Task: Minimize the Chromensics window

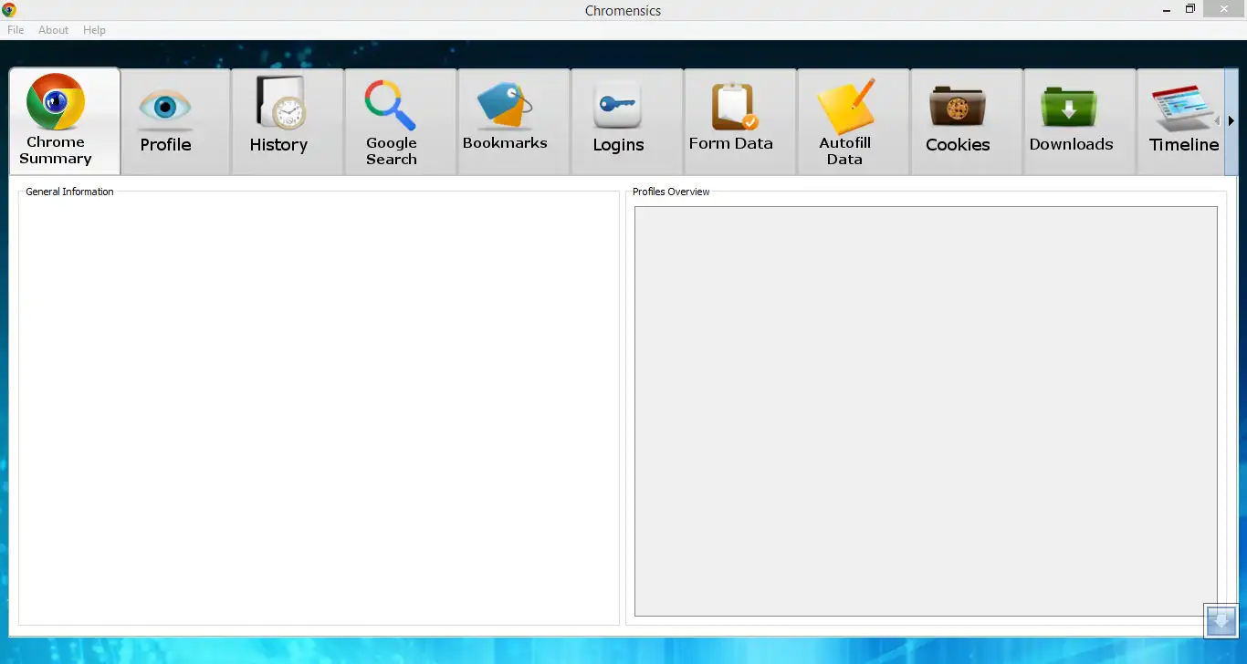Action: tap(1168, 10)
